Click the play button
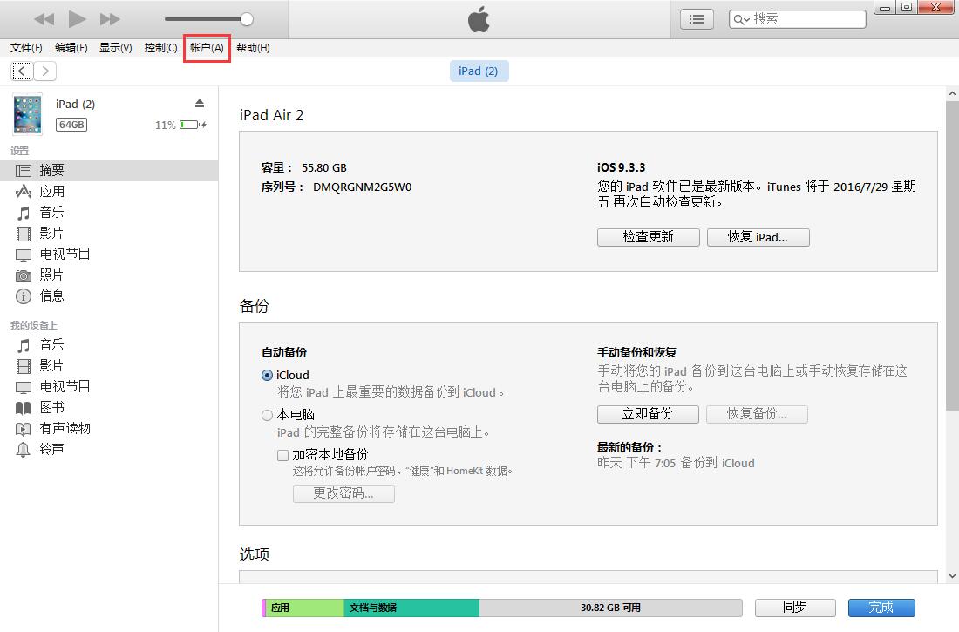This screenshot has height=632, width=959. click(x=77, y=19)
